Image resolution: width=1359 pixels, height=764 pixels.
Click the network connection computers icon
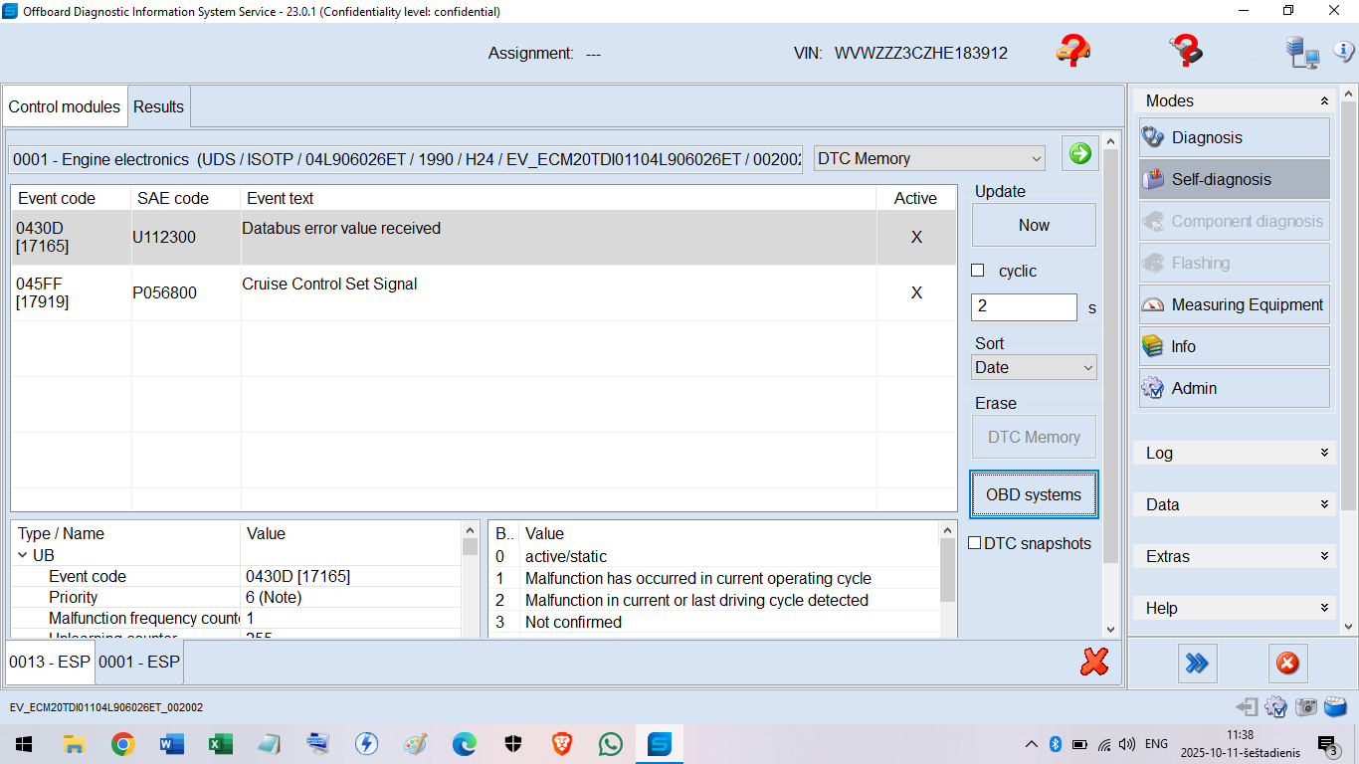tap(1300, 52)
